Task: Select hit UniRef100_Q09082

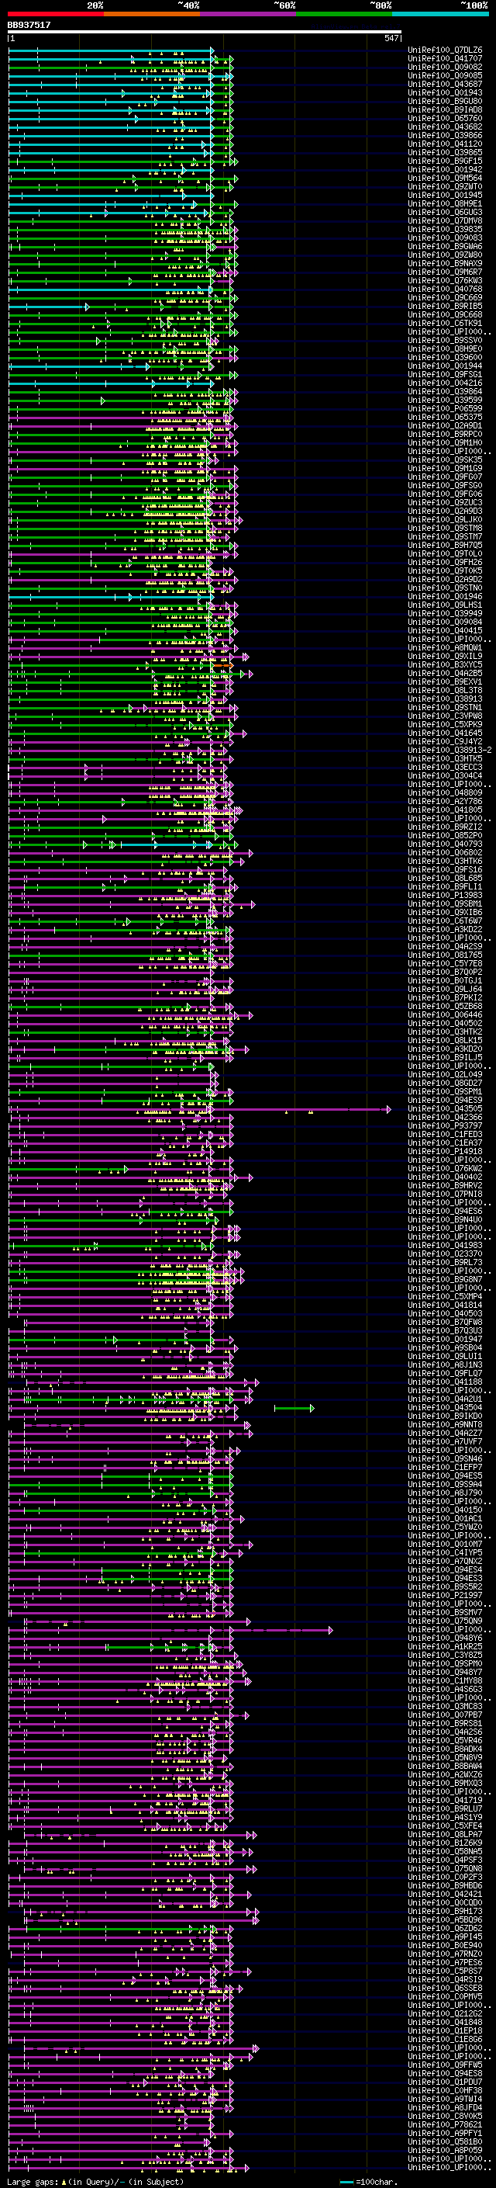Action: tap(445, 67)
